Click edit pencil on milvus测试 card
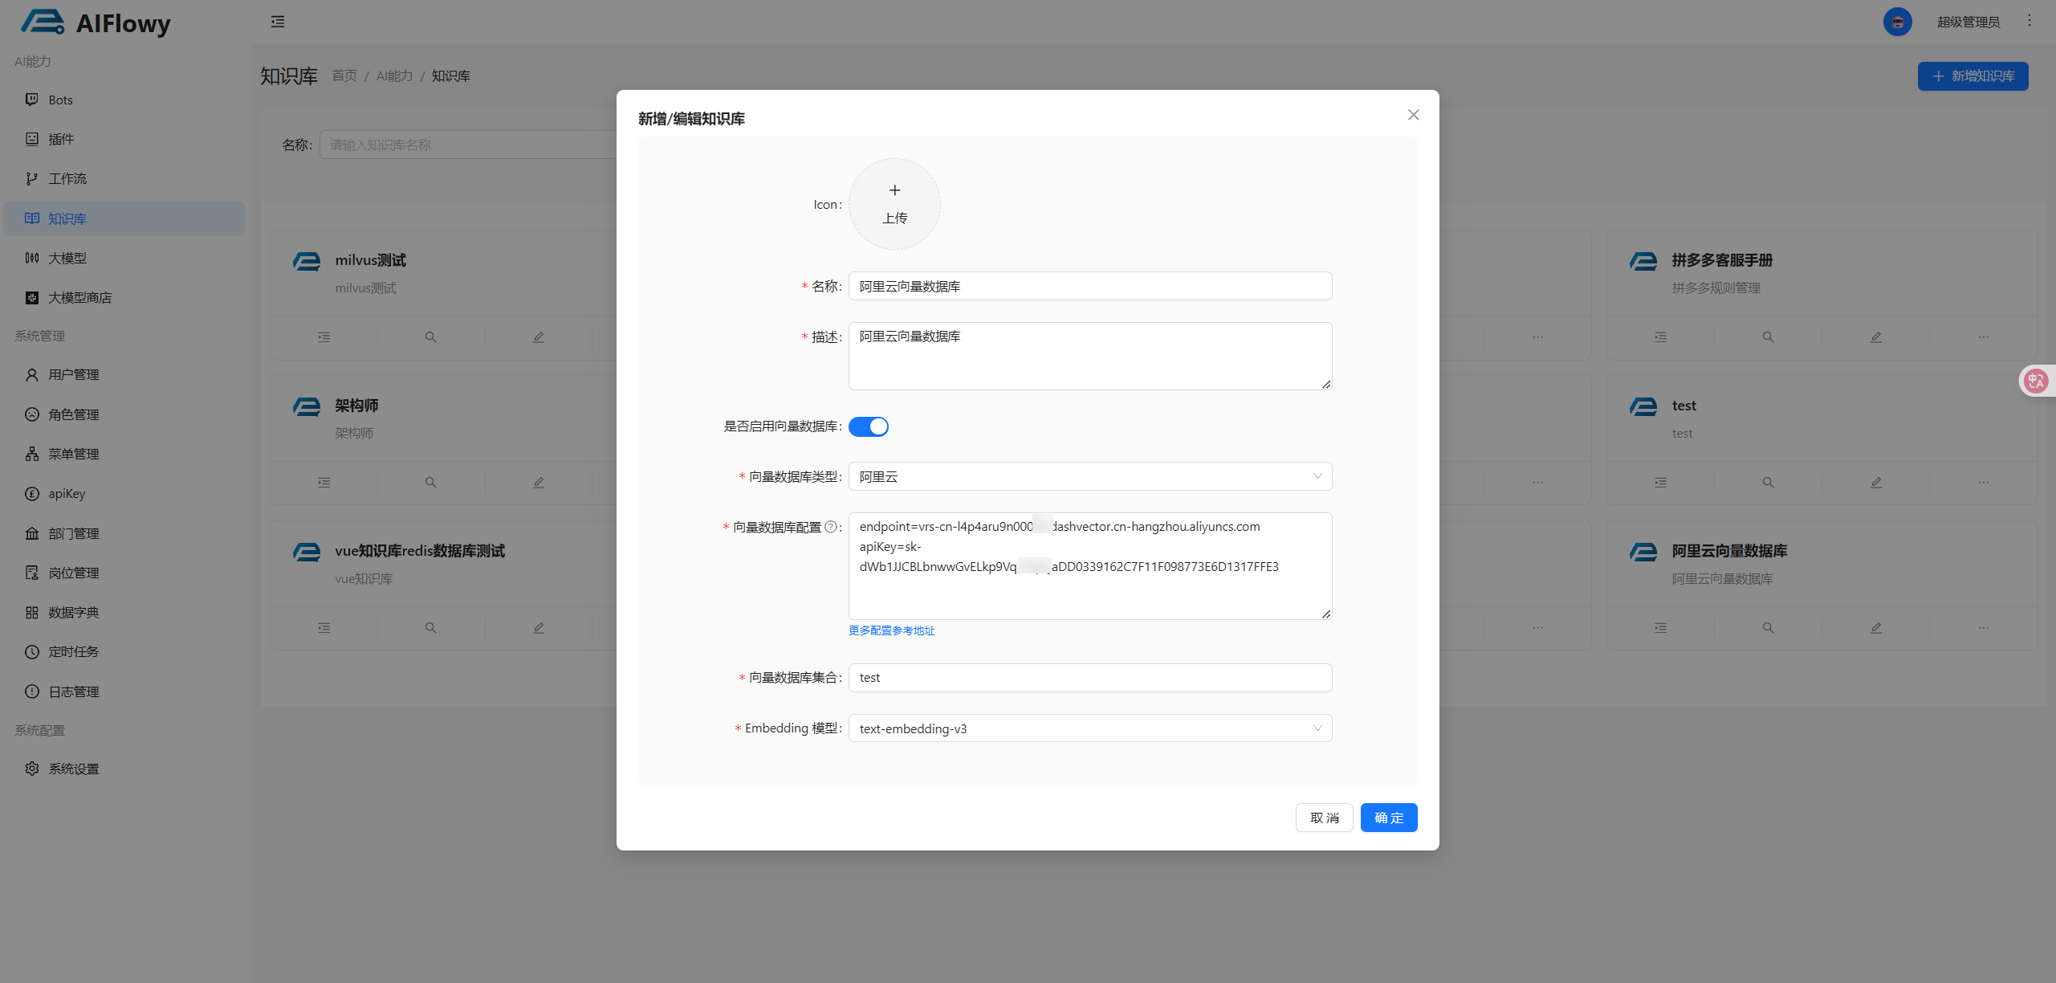Image resolution: width=2056 pixels, height=983 pixels. [539, 337]
